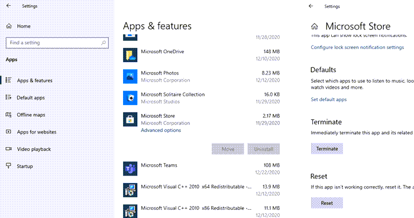Click the Microsoft Teams app icon
Image resolution: width=414 pixels, height=218 pixels.
point(130,169)
